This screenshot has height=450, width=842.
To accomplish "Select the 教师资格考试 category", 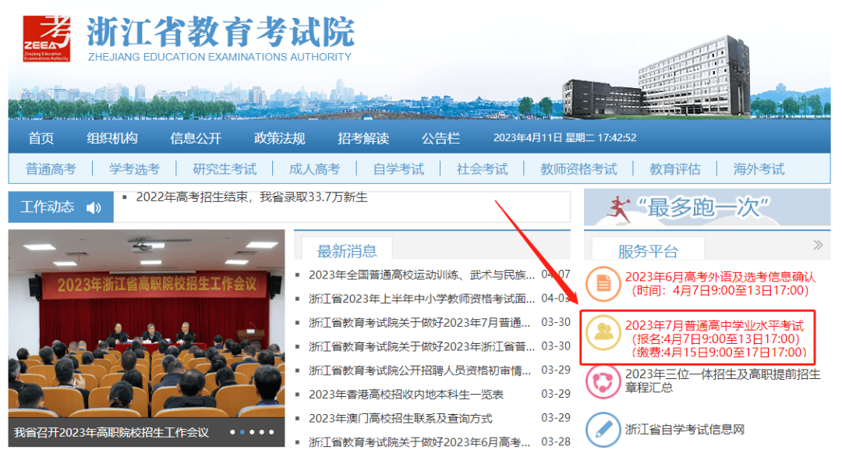I will (578, 169).
